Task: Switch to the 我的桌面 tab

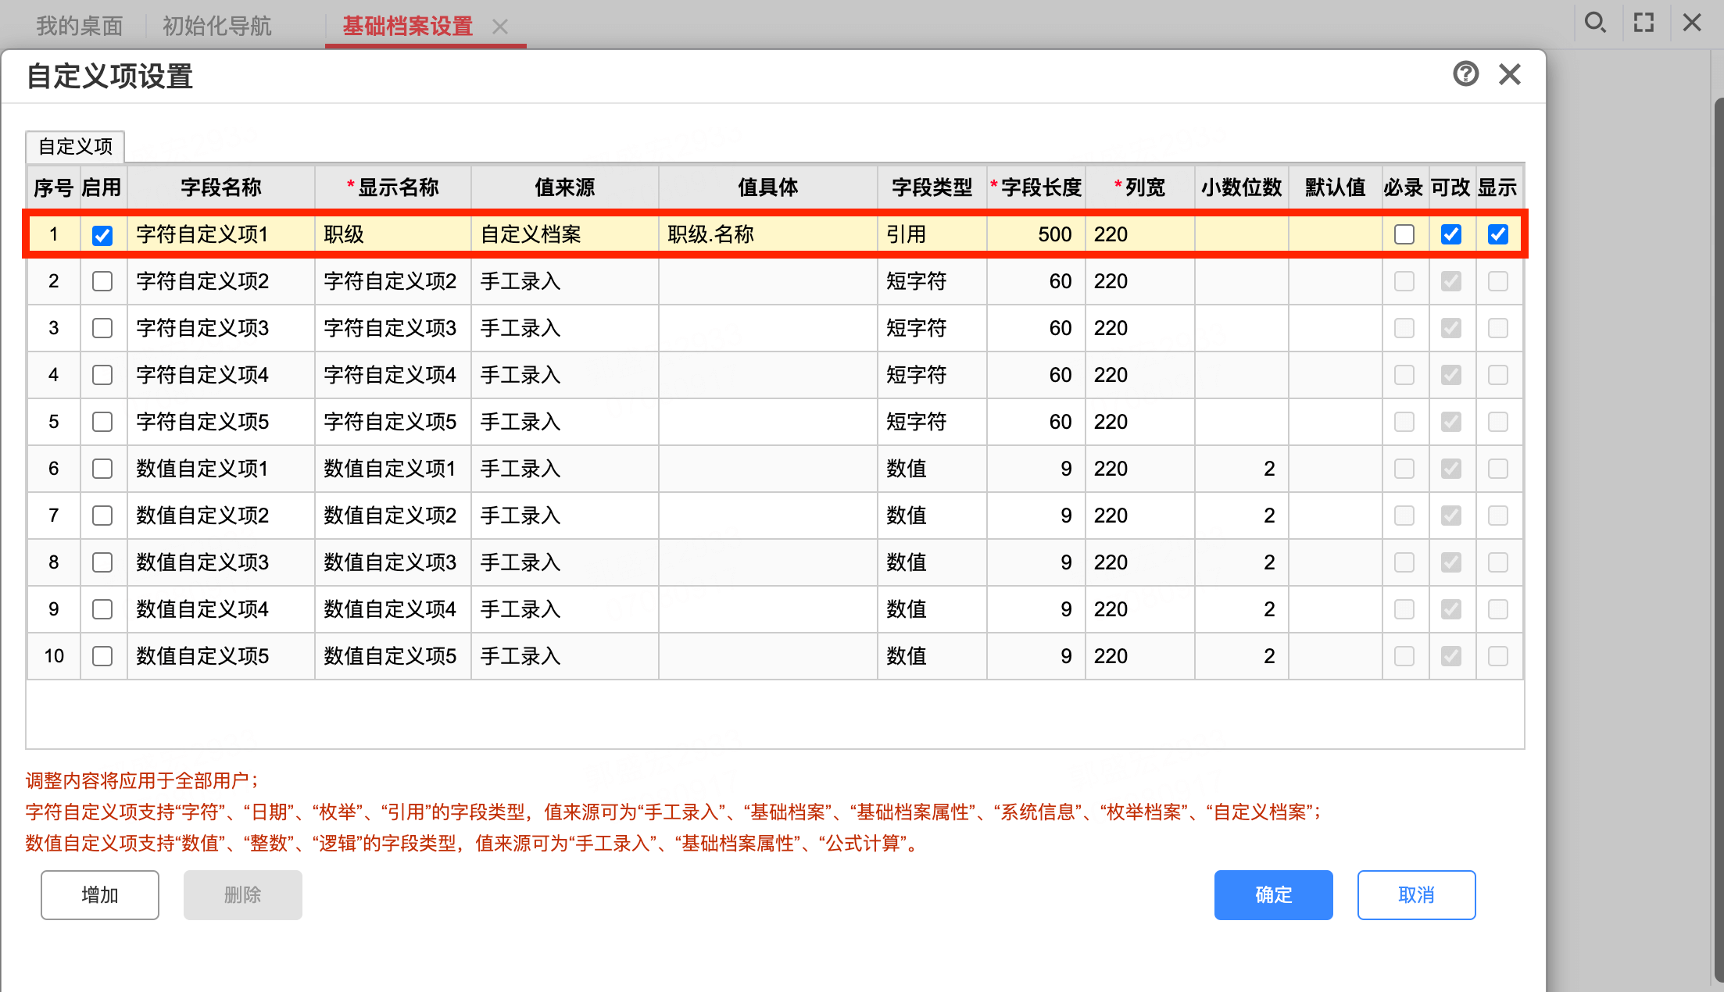Action: coord(80,27)
